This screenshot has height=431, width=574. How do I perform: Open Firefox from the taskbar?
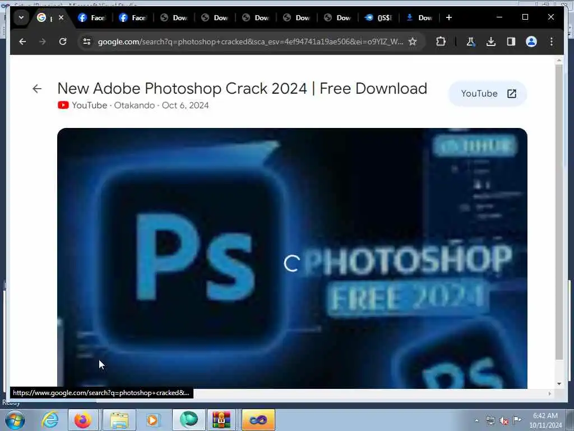click(83, 420)
